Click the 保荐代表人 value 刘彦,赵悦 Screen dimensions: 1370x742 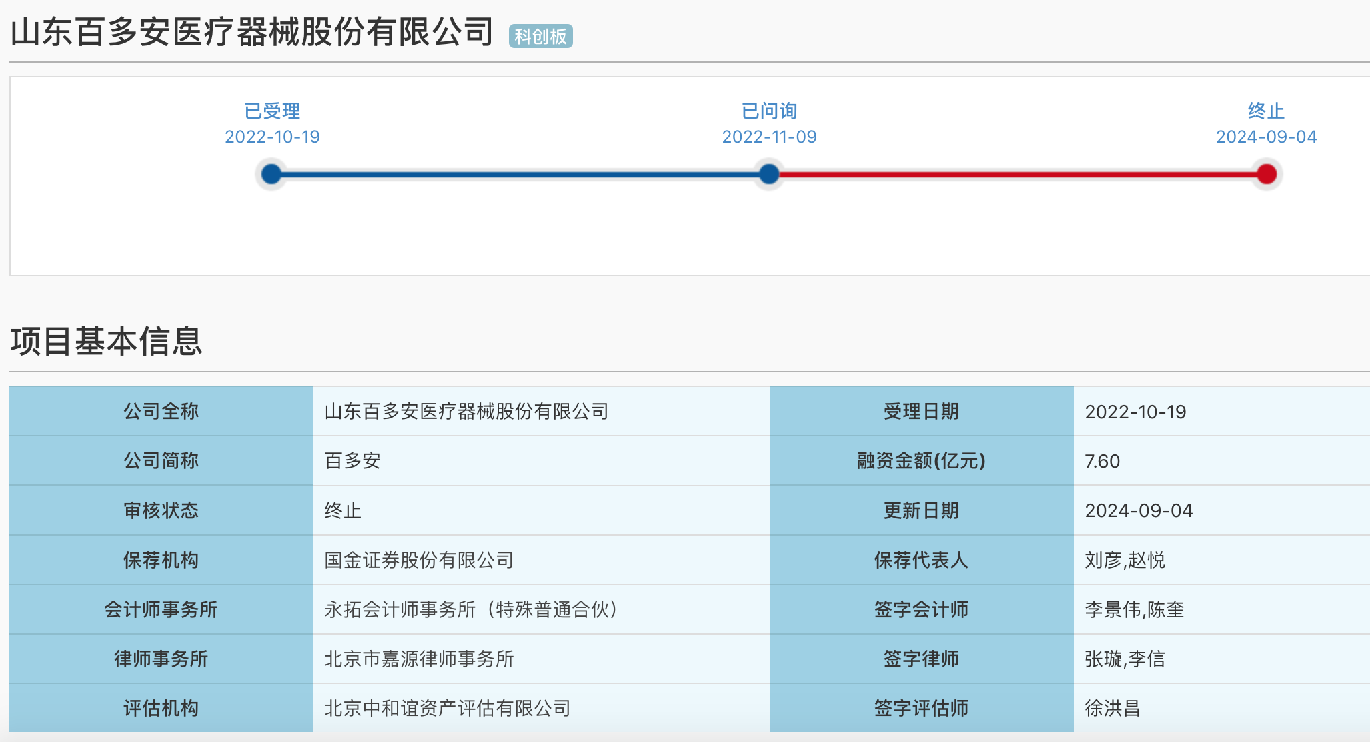[x=1125, y=560]
